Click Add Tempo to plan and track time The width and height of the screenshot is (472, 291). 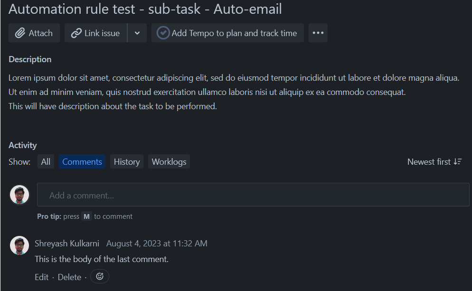(x=227, y=33)
